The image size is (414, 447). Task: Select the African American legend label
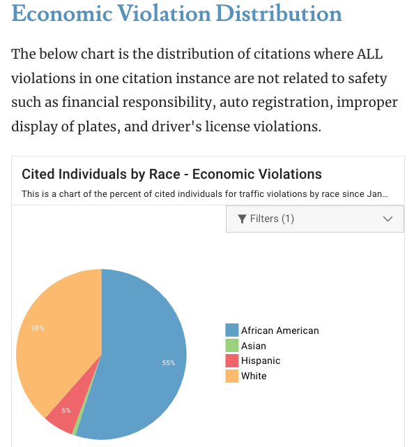coord(280,330)
